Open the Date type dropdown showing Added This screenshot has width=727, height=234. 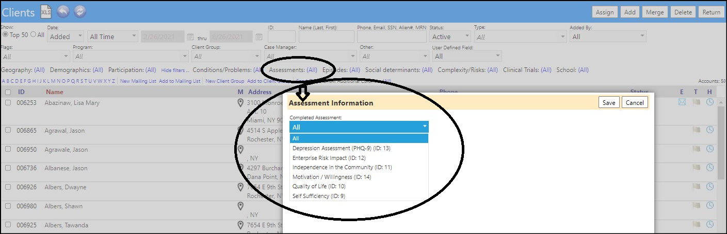[66, 37]
